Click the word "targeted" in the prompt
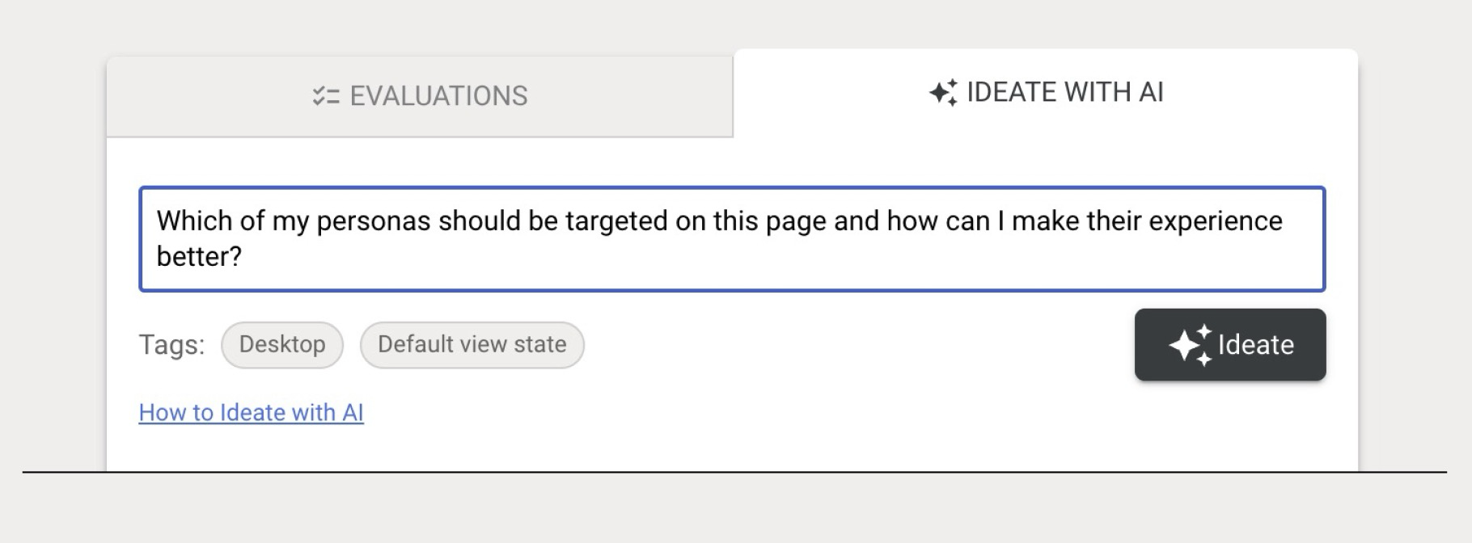The height and width of the screenshot is (543, 1472). [616, 221]
